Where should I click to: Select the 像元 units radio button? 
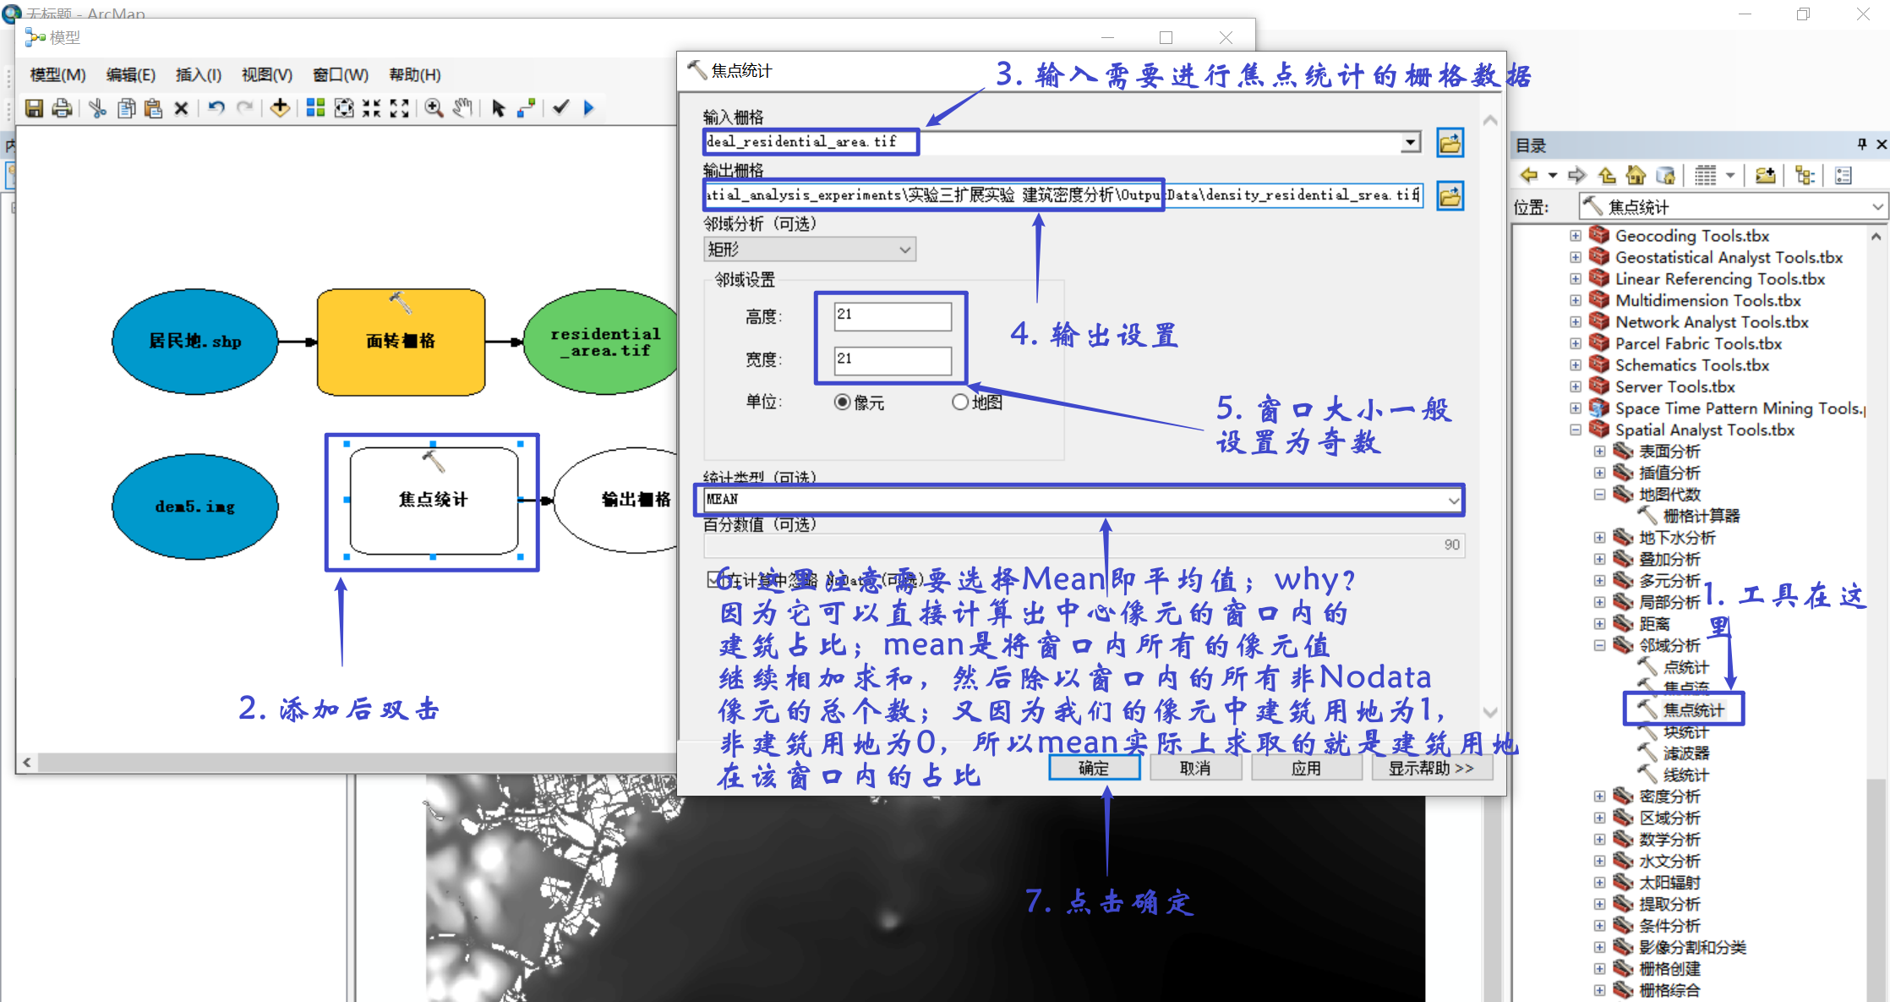tap(842, 402)
